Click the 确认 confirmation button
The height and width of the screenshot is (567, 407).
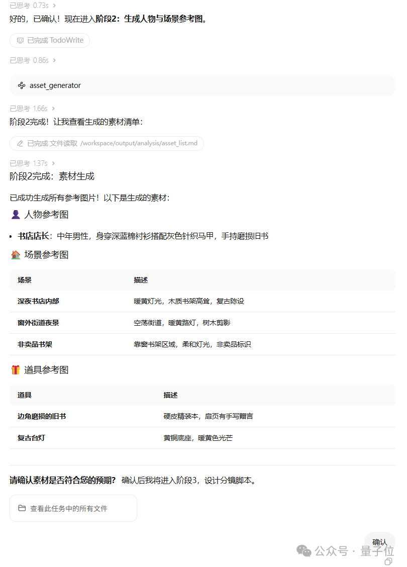pyautogui.click(x=379, y=541)
